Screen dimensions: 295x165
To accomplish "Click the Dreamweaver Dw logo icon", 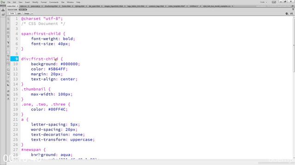I will 3,2.
